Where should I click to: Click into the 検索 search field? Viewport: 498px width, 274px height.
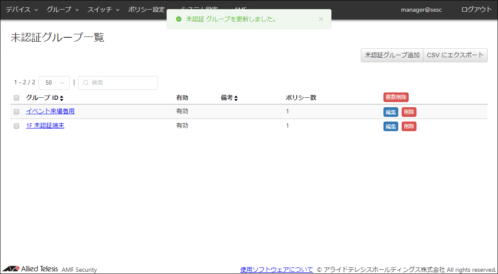tap(121, 83)
